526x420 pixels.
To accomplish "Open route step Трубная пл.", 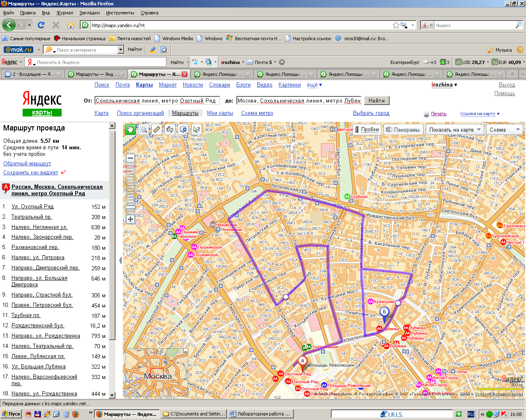I will point(26,315).
